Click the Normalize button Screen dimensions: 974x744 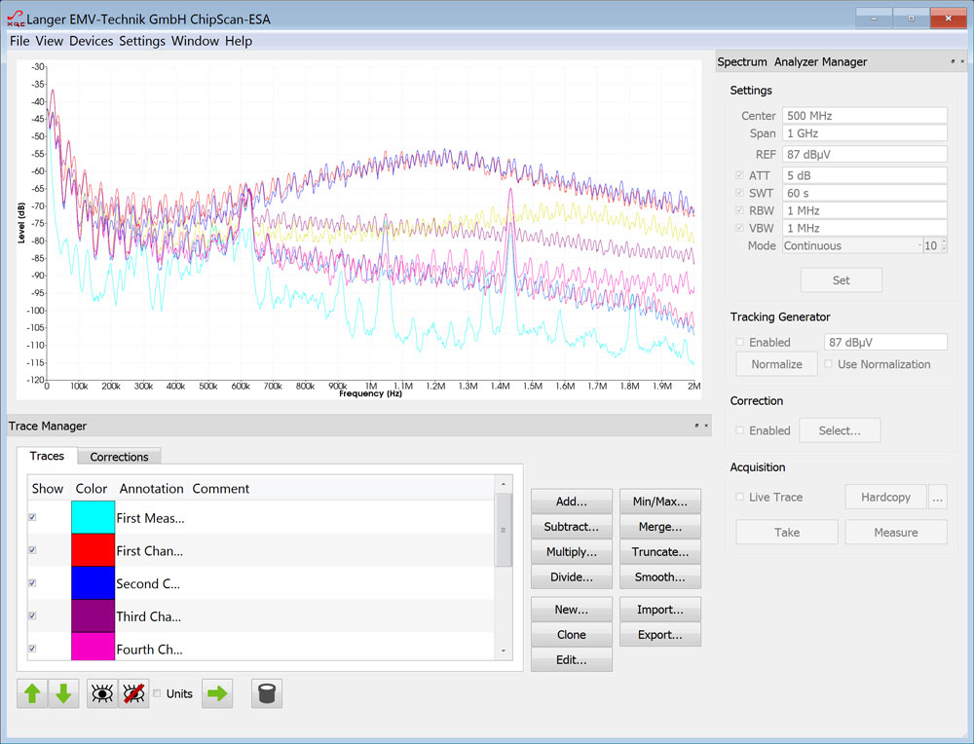775,363
